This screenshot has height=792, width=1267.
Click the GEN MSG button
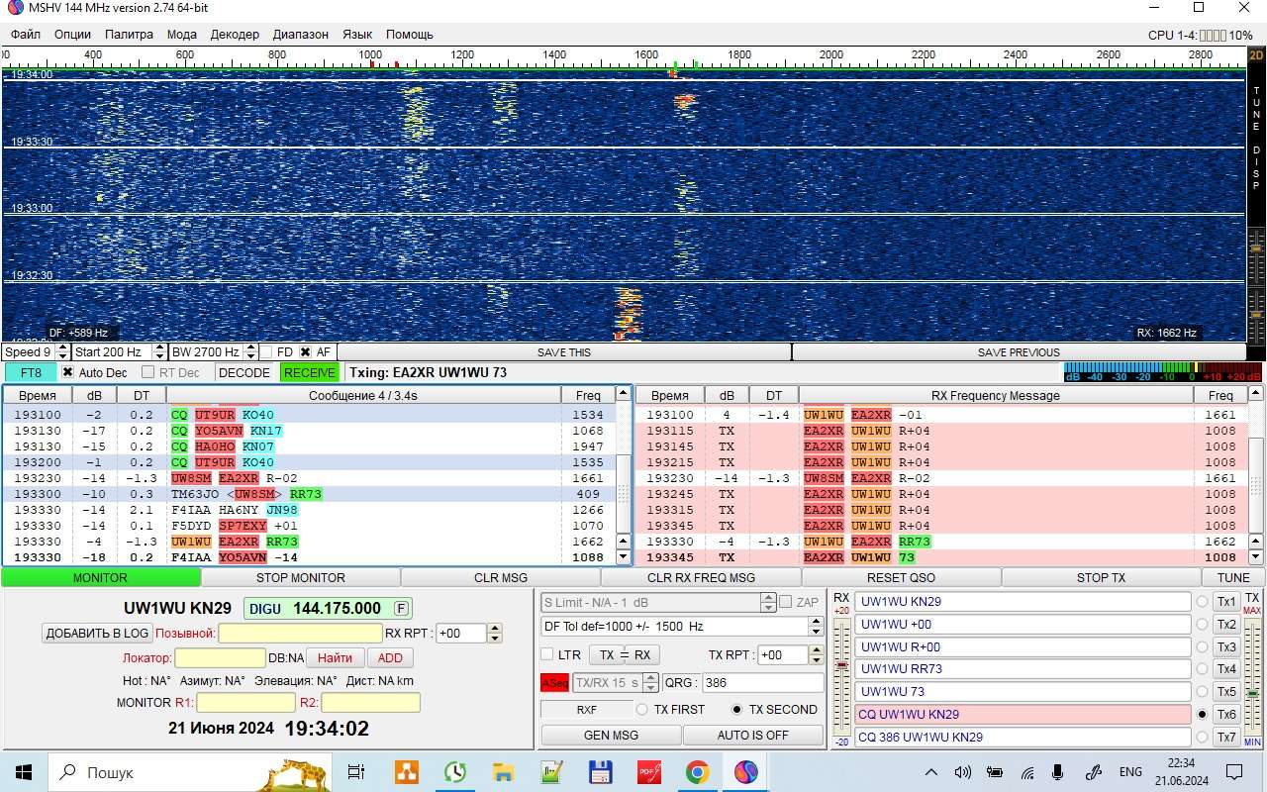[x=611, y=736]
